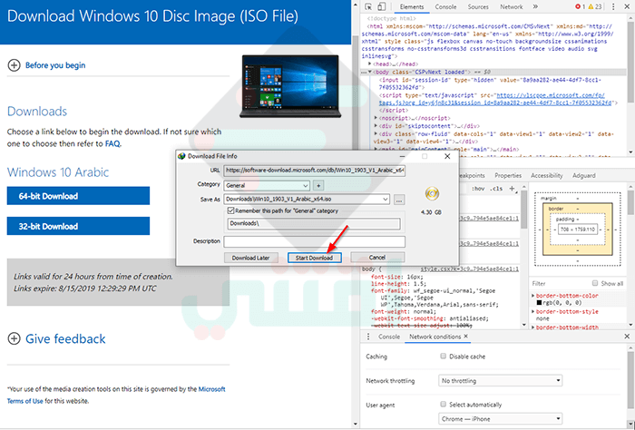This screenshot has width=635, height=430.
Task: Click Start Download button
Action: tap(315, 258)
